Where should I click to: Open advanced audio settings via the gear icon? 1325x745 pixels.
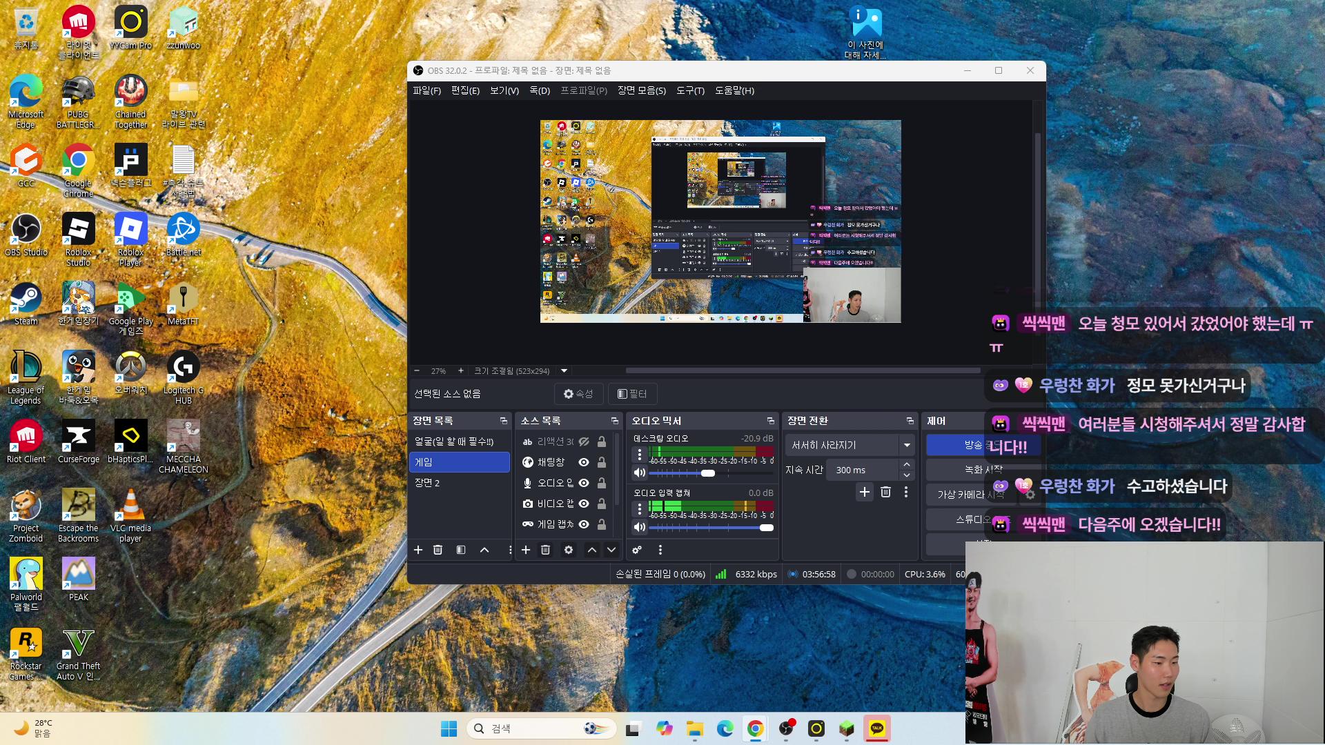click(637, 550)
